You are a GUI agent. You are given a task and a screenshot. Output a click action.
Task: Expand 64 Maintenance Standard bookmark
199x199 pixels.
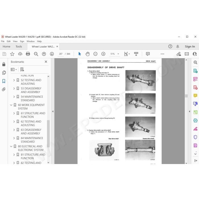click(14, 138)
